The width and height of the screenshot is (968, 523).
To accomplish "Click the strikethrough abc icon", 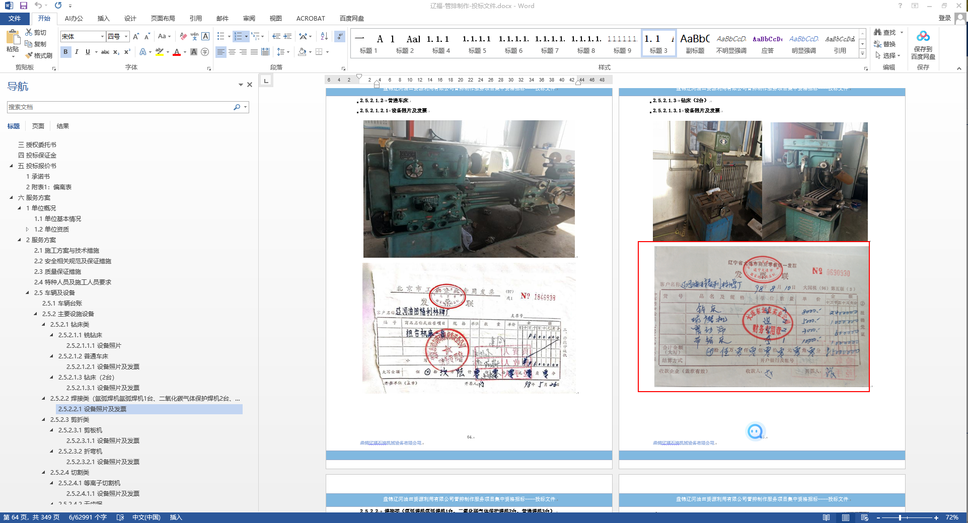I will tap(105, 52).
